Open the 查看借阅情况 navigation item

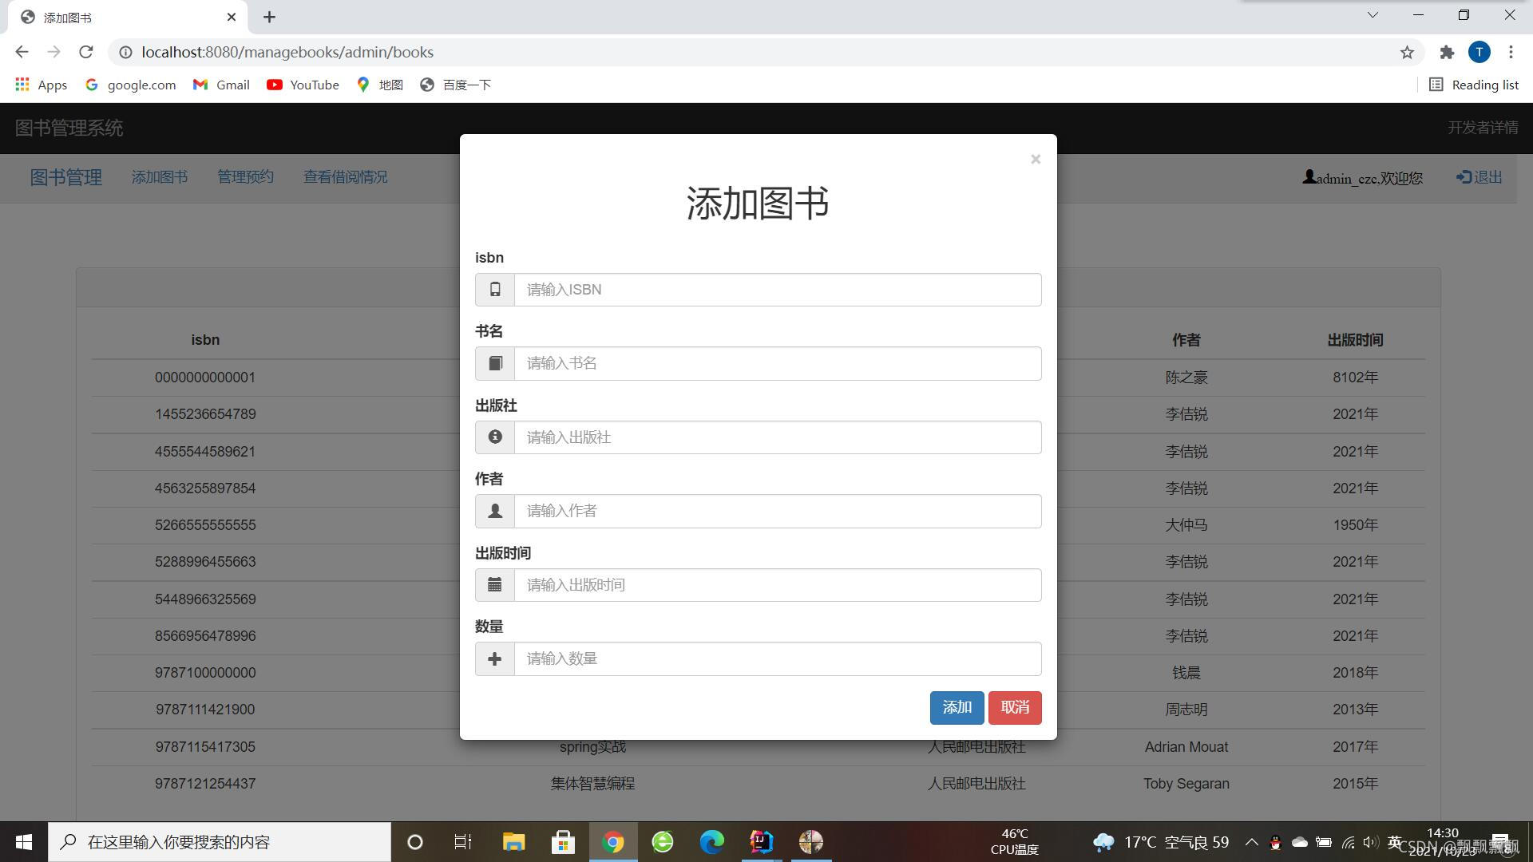345,177
